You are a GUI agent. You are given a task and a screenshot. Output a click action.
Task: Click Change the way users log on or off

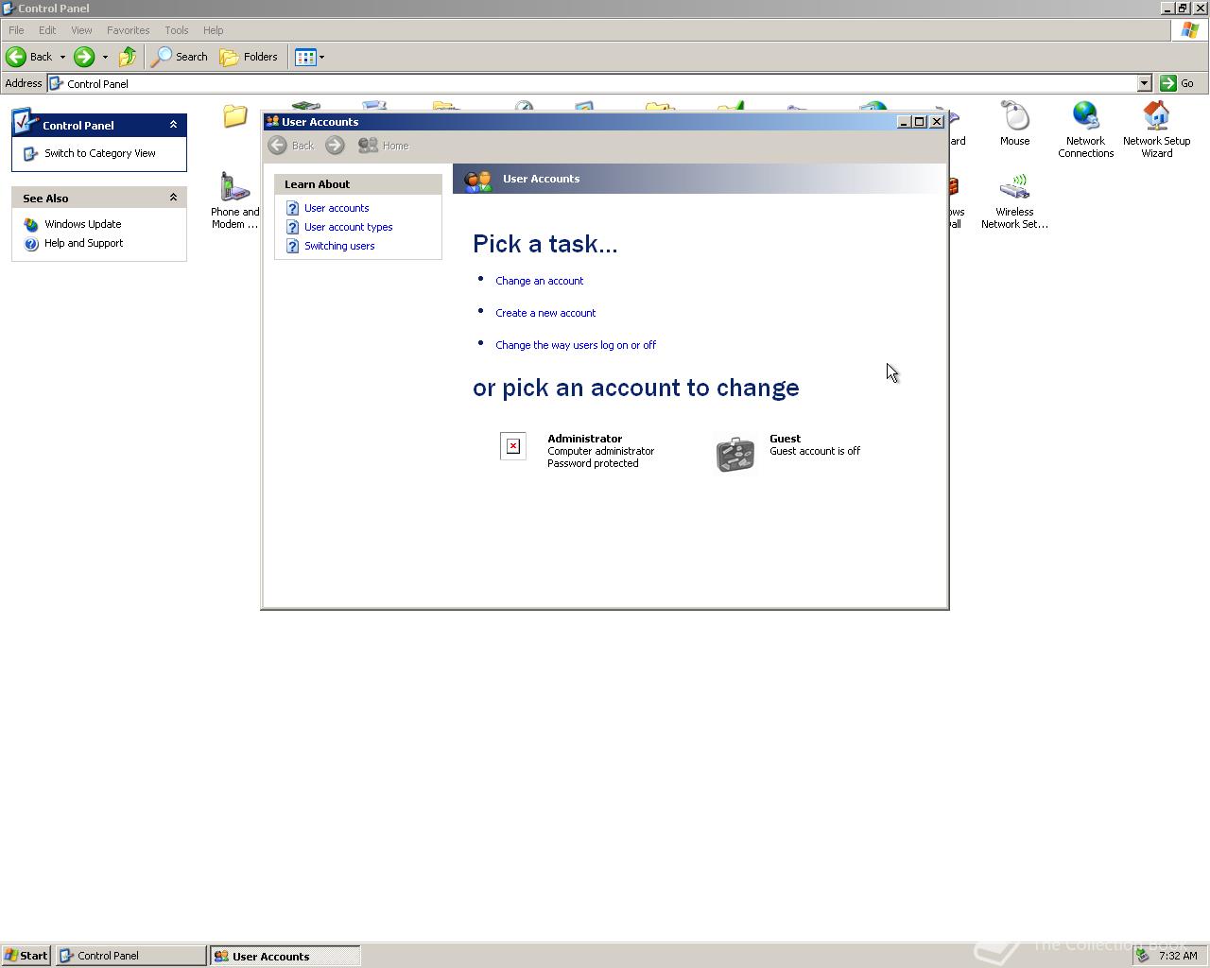[576, 345]
